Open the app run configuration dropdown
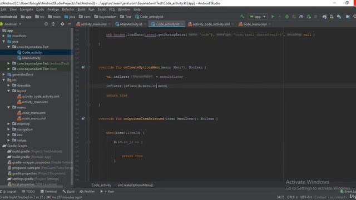The image size is (356, 200). coord(258,17)
